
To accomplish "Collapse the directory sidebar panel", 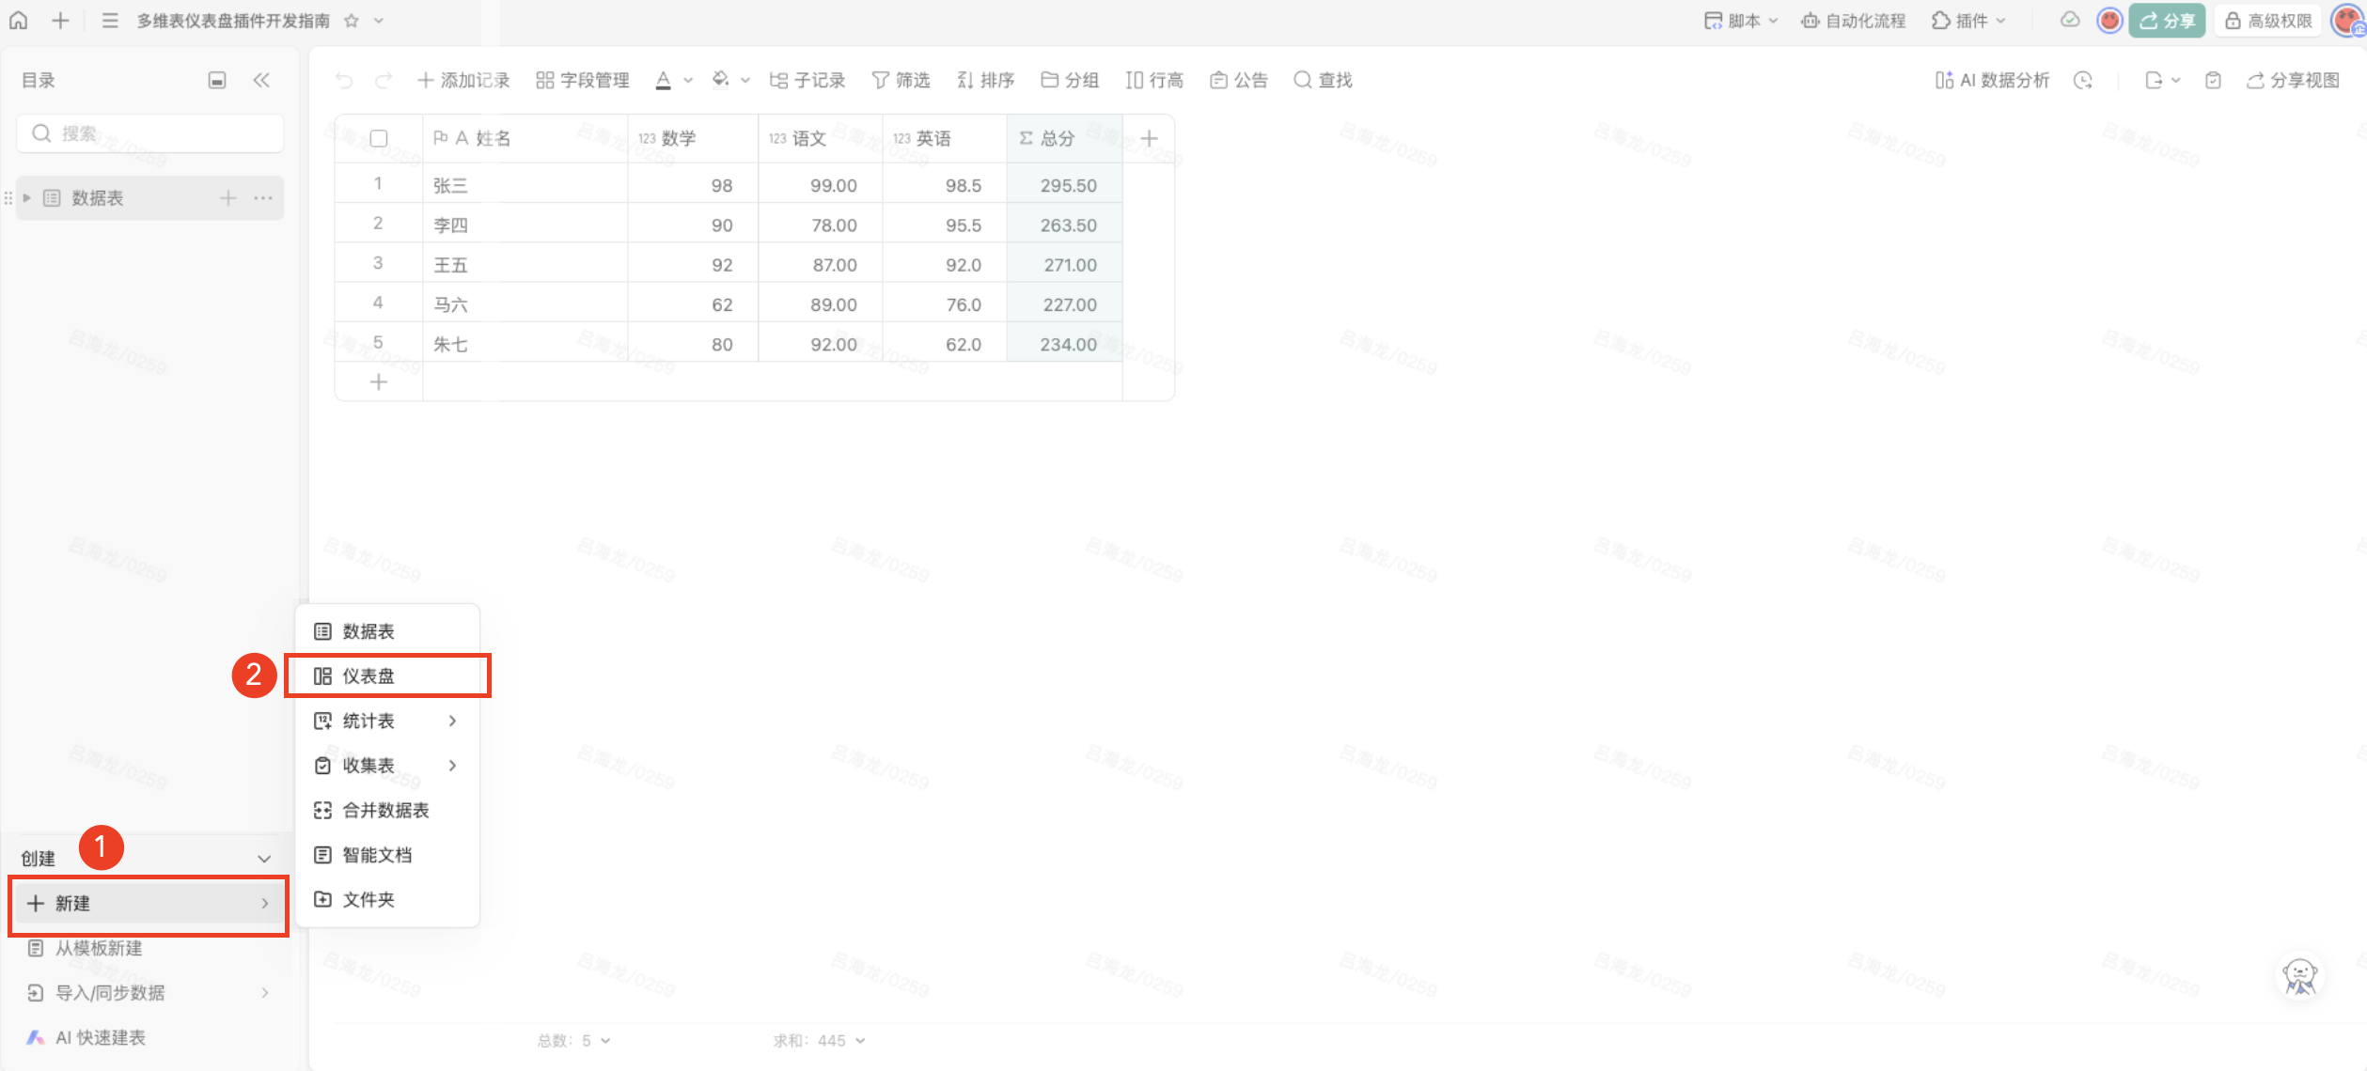I will (261, 80).
